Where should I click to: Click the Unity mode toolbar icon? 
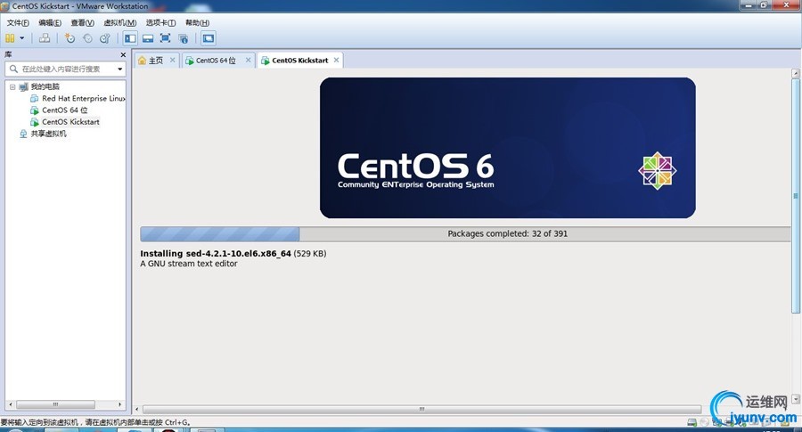coord(183,38)
